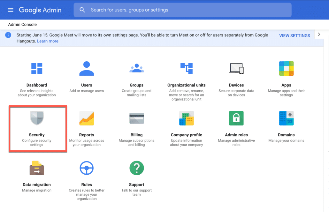Click the Company profile title label

tap(187, 135)
